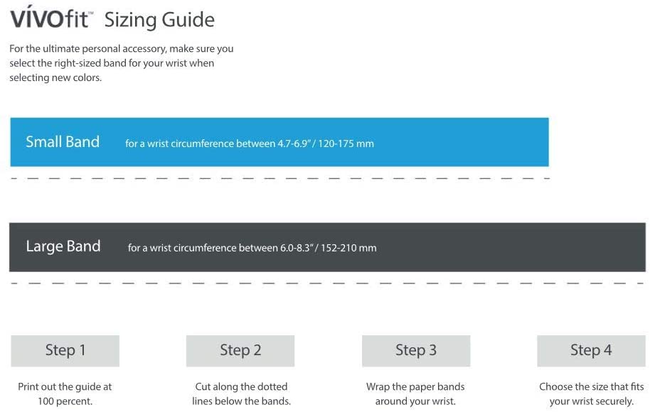Click the Step 4 box
Viewport: 650px width, 412px height.
click(591, 350)
